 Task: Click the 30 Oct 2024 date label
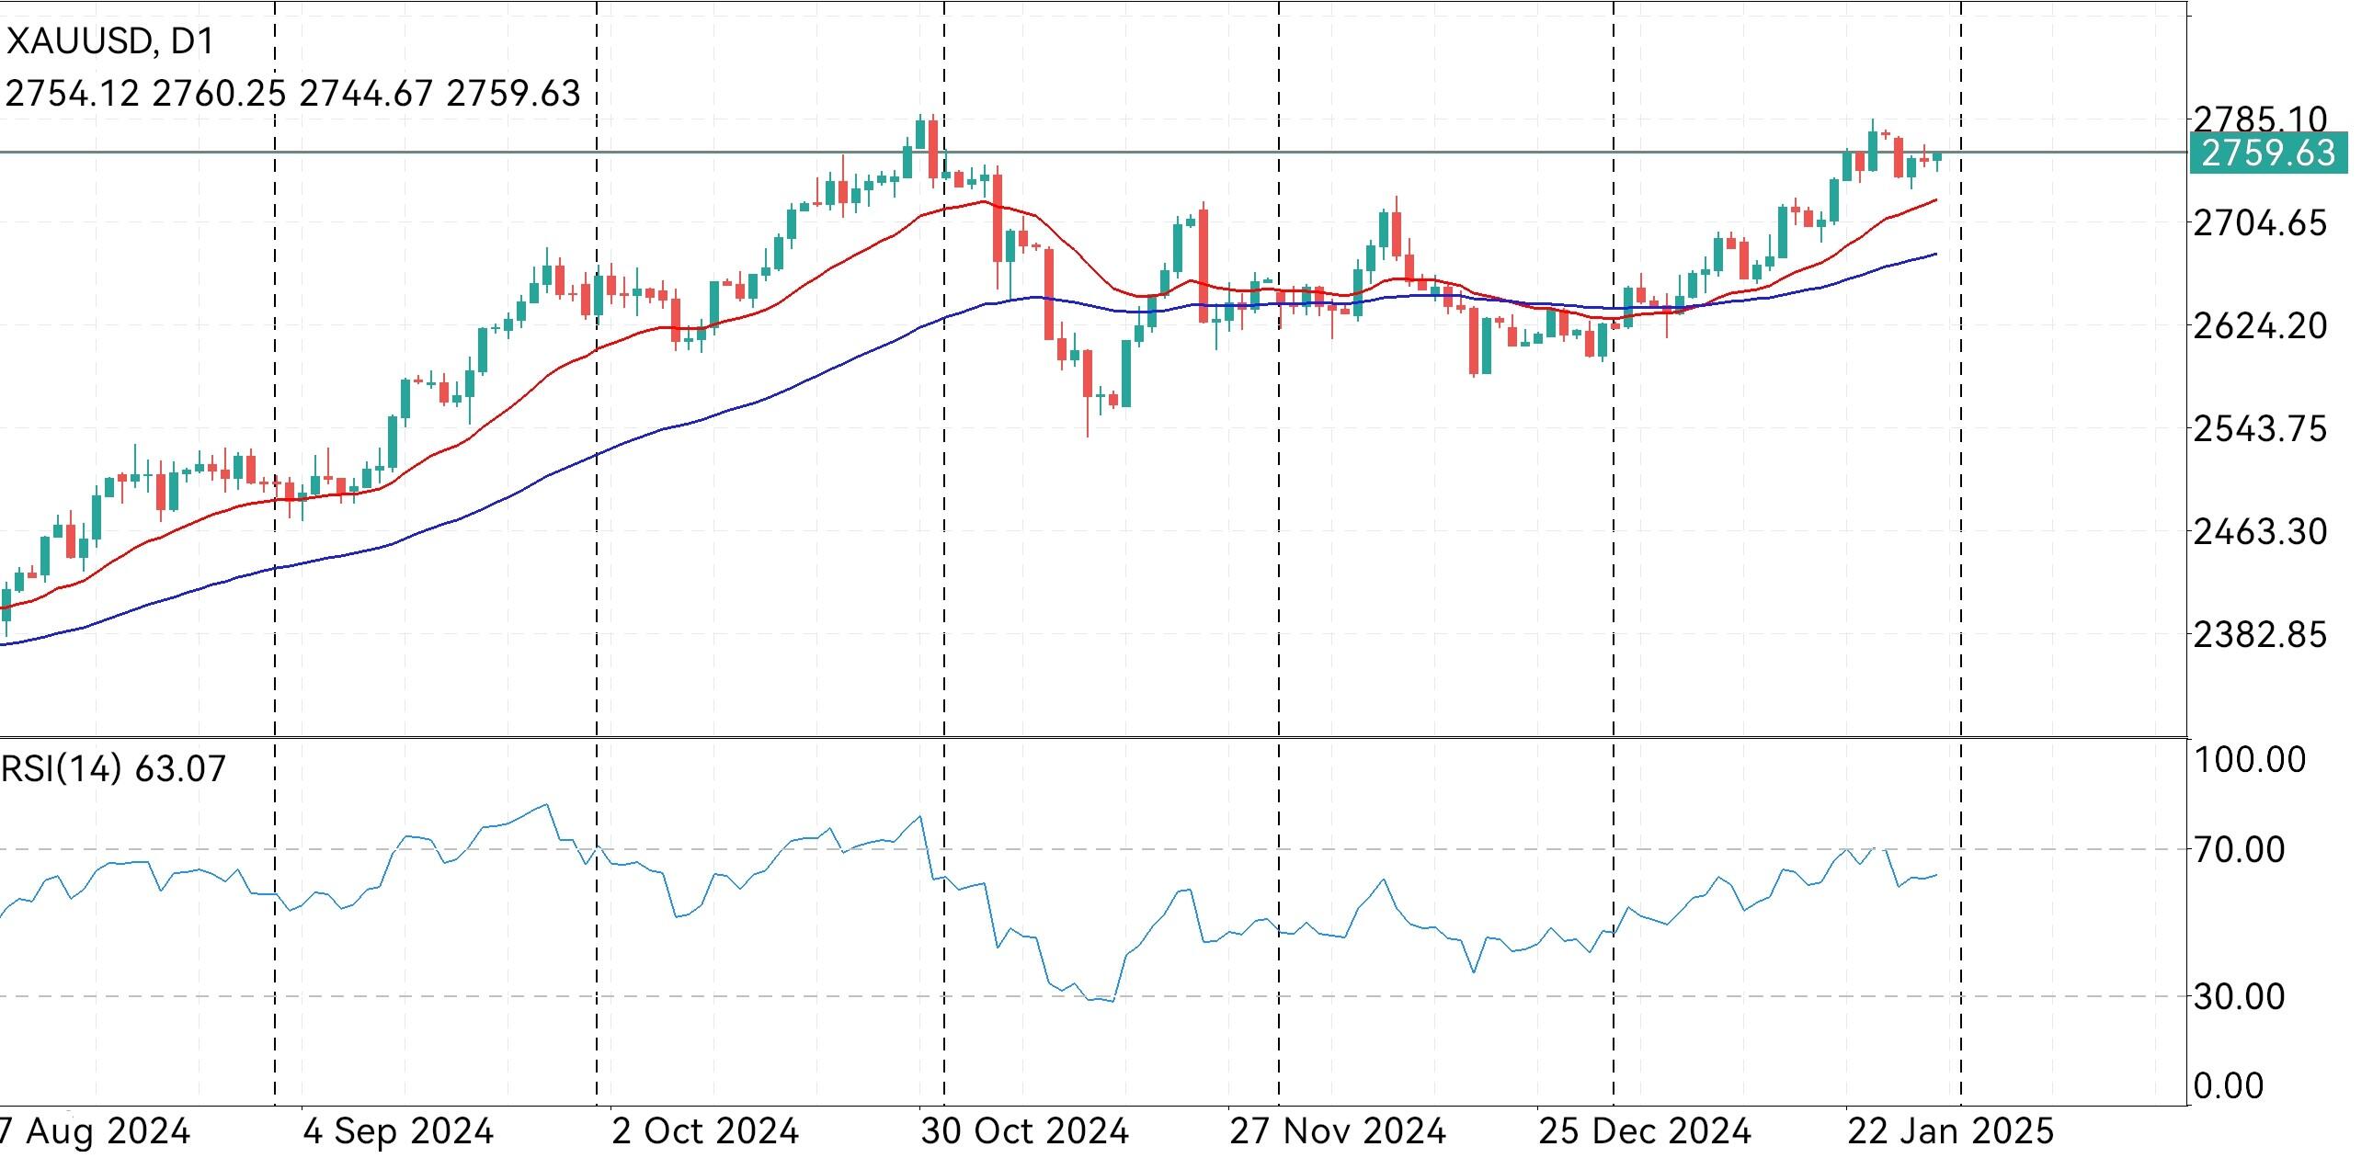click(1024, 1131)
